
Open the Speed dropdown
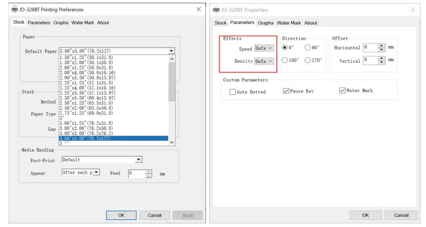click(264, 48)
